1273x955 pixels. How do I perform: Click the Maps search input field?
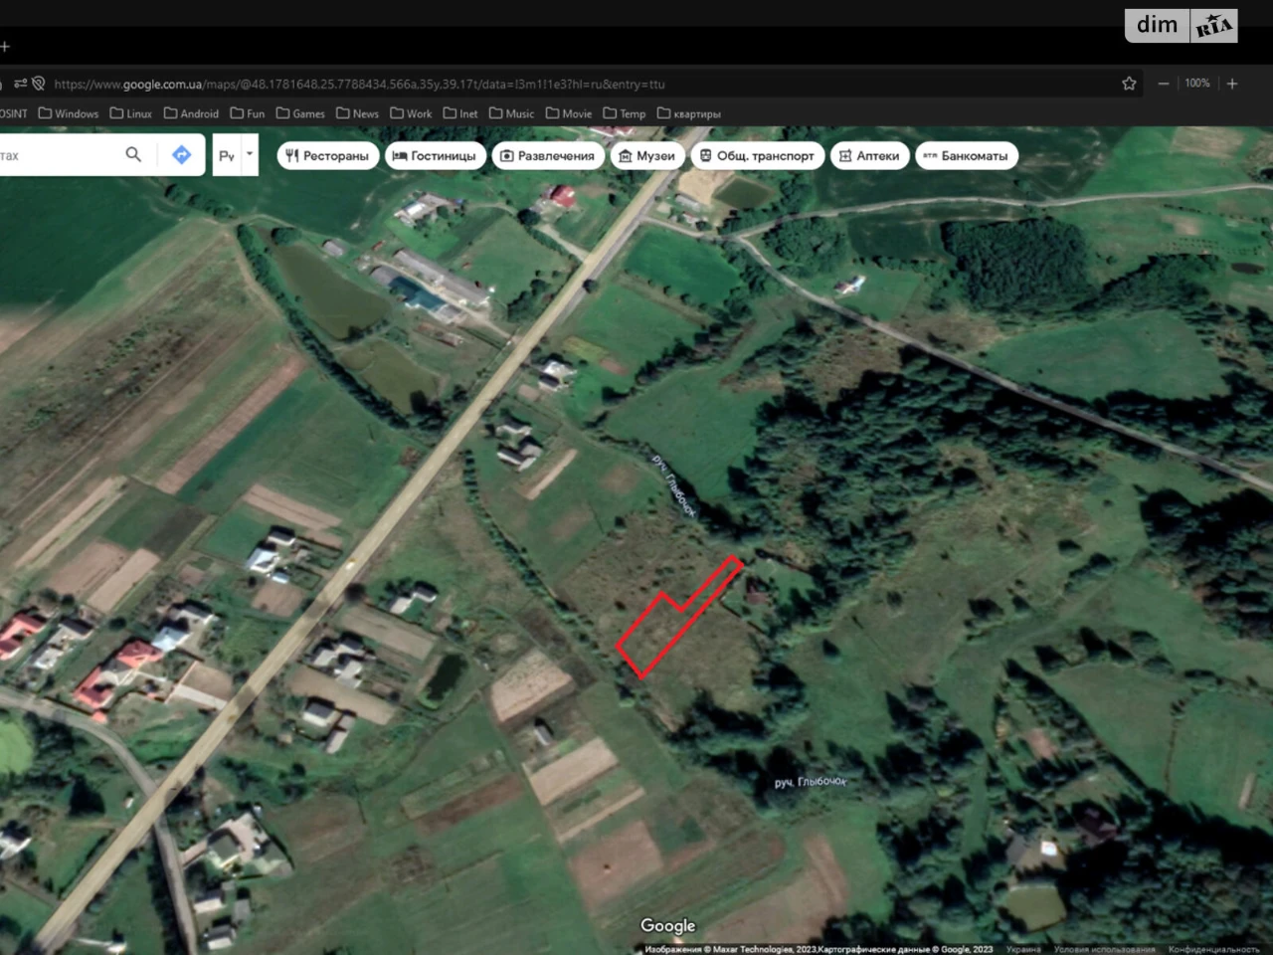58,155
